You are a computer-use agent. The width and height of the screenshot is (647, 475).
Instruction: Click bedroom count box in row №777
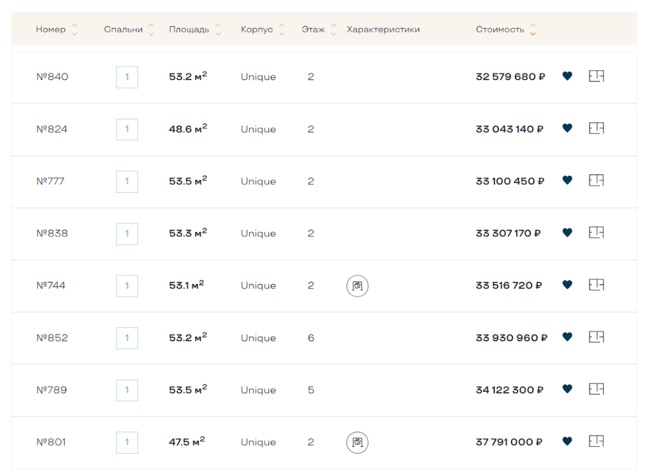pos(127,182)
